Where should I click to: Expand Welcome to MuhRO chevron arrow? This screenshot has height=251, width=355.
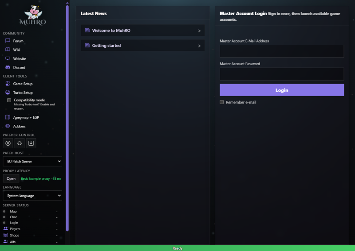coord(199,31)
